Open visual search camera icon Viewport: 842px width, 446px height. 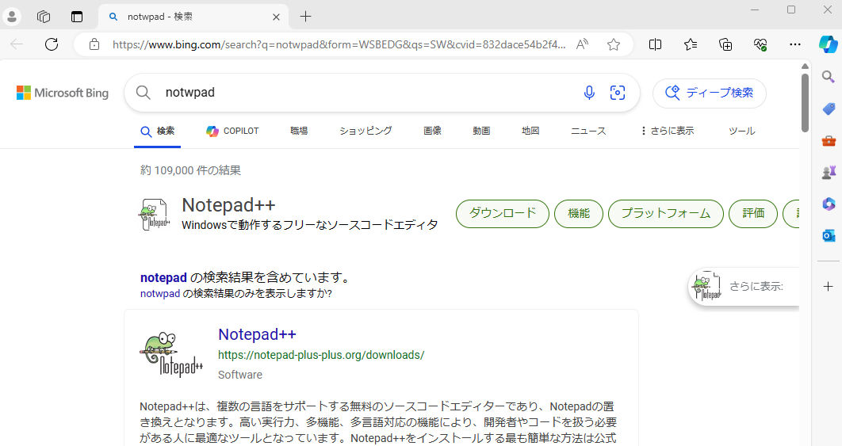(x=618, y=93)
